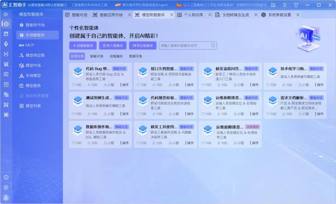Viewport: 336px width, 204px height.
Task: Open 模型供应商 in sidebar
Action: pyautogui.click(x=38, y=55)
